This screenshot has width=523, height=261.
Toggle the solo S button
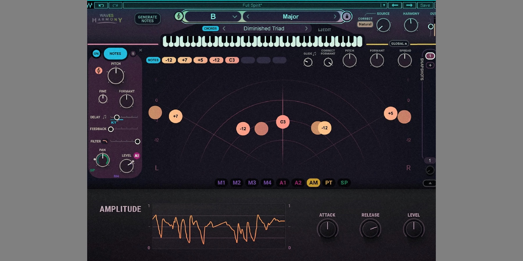coord(133,54)
